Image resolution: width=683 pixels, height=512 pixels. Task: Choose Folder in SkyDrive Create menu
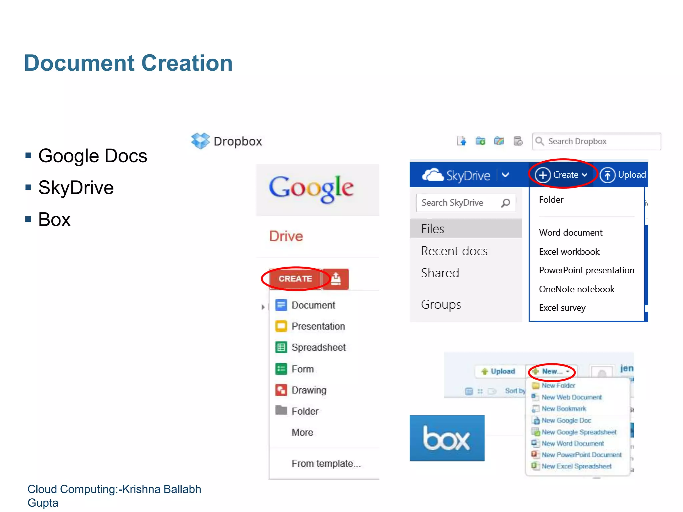(x=551, y=199)
